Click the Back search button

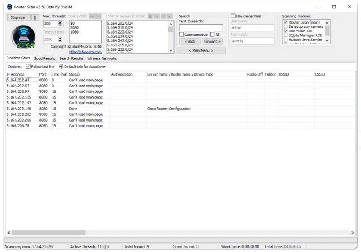[190, 41]
